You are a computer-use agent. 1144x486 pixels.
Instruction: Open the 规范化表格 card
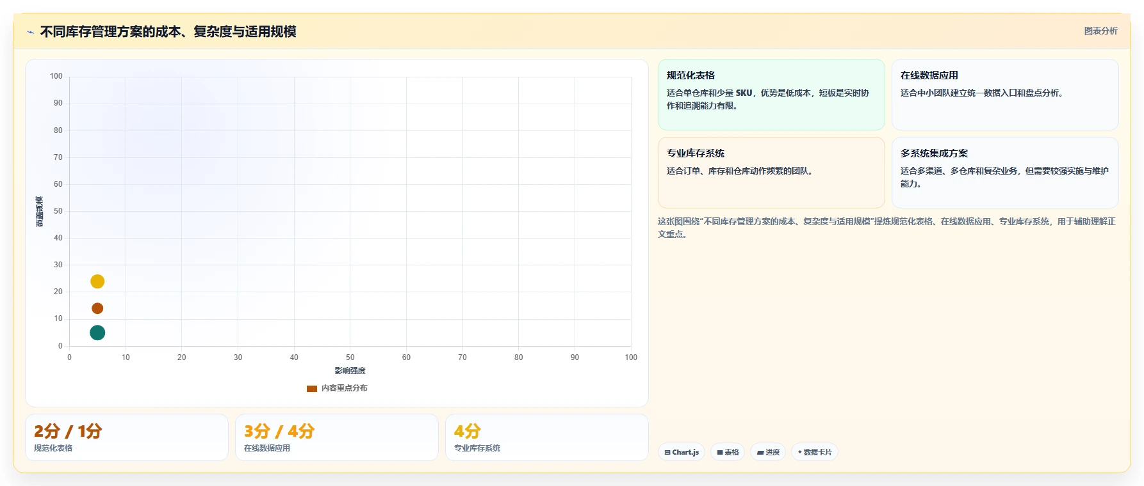tap(771, 95)
